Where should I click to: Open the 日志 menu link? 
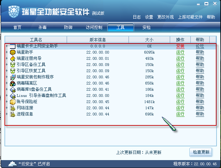coord(137,17)
